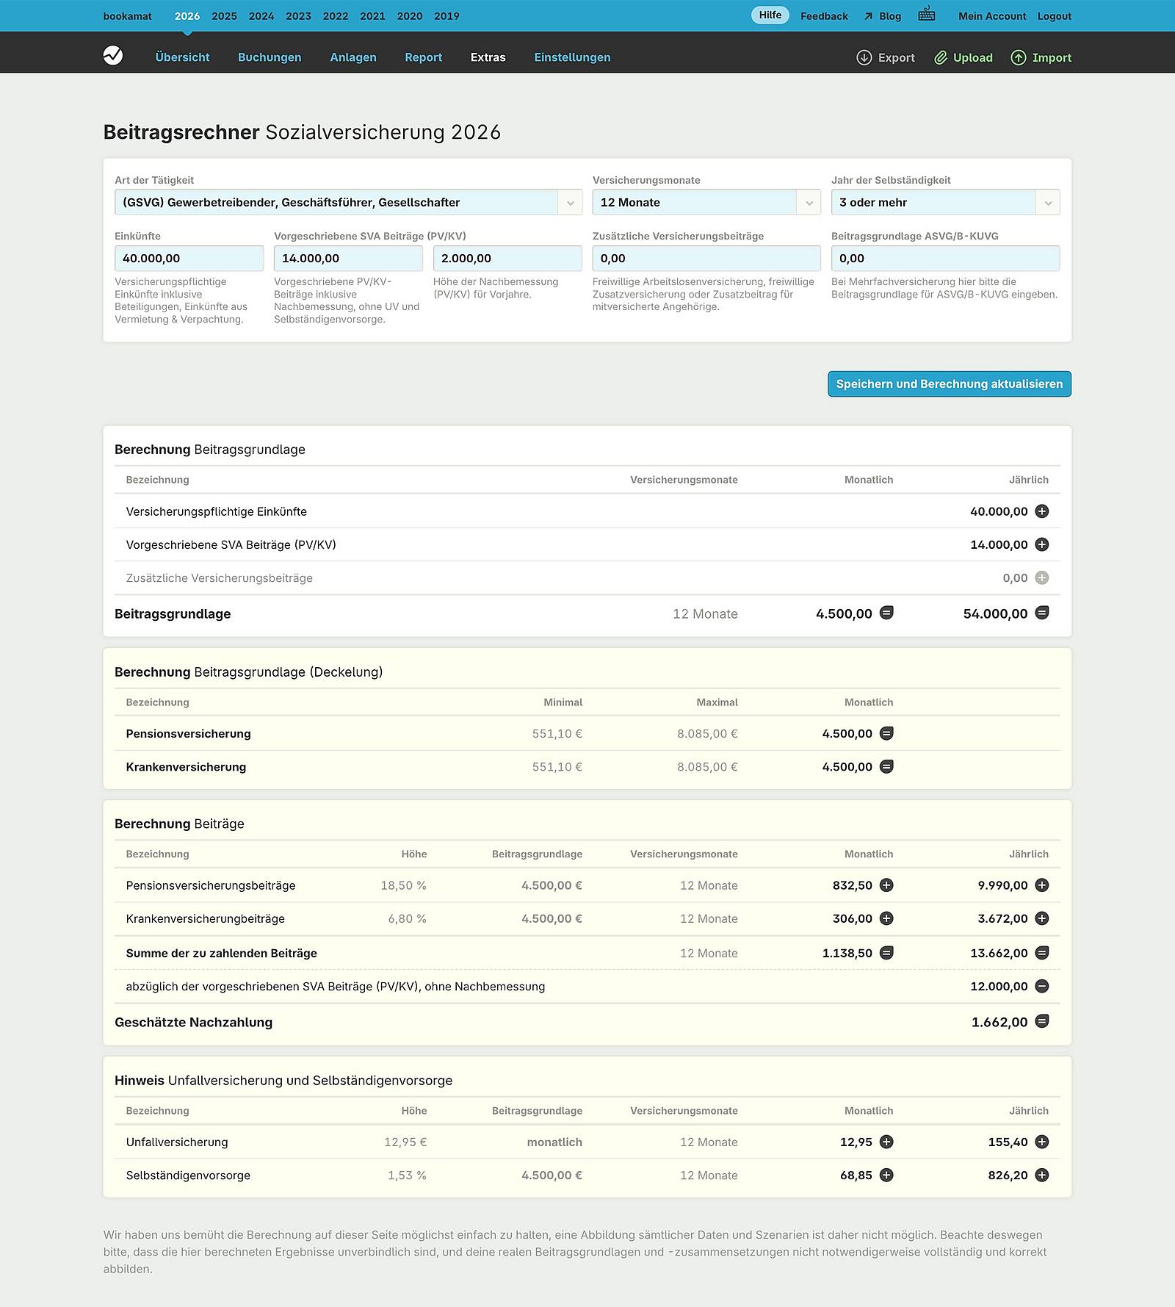Click the Import arrow icon

1019,57
